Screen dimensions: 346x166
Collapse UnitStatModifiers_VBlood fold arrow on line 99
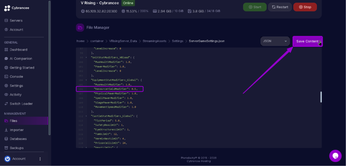pos(86,58)
